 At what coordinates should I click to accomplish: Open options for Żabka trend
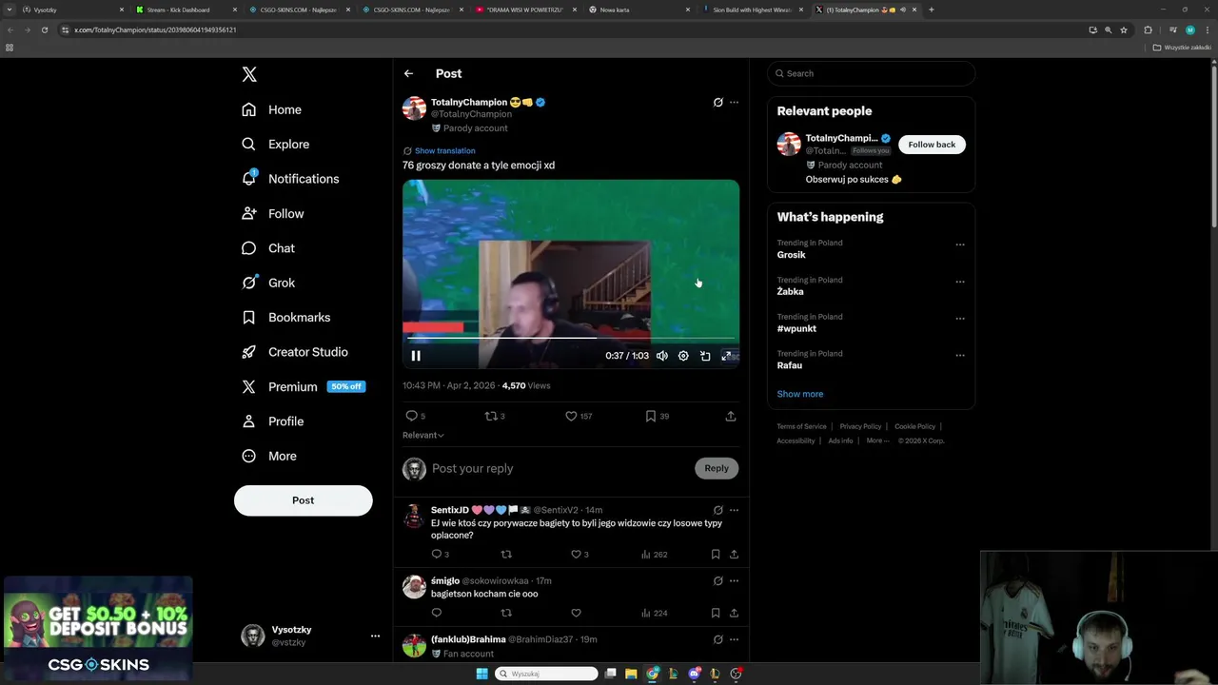[x=960, y=282]
